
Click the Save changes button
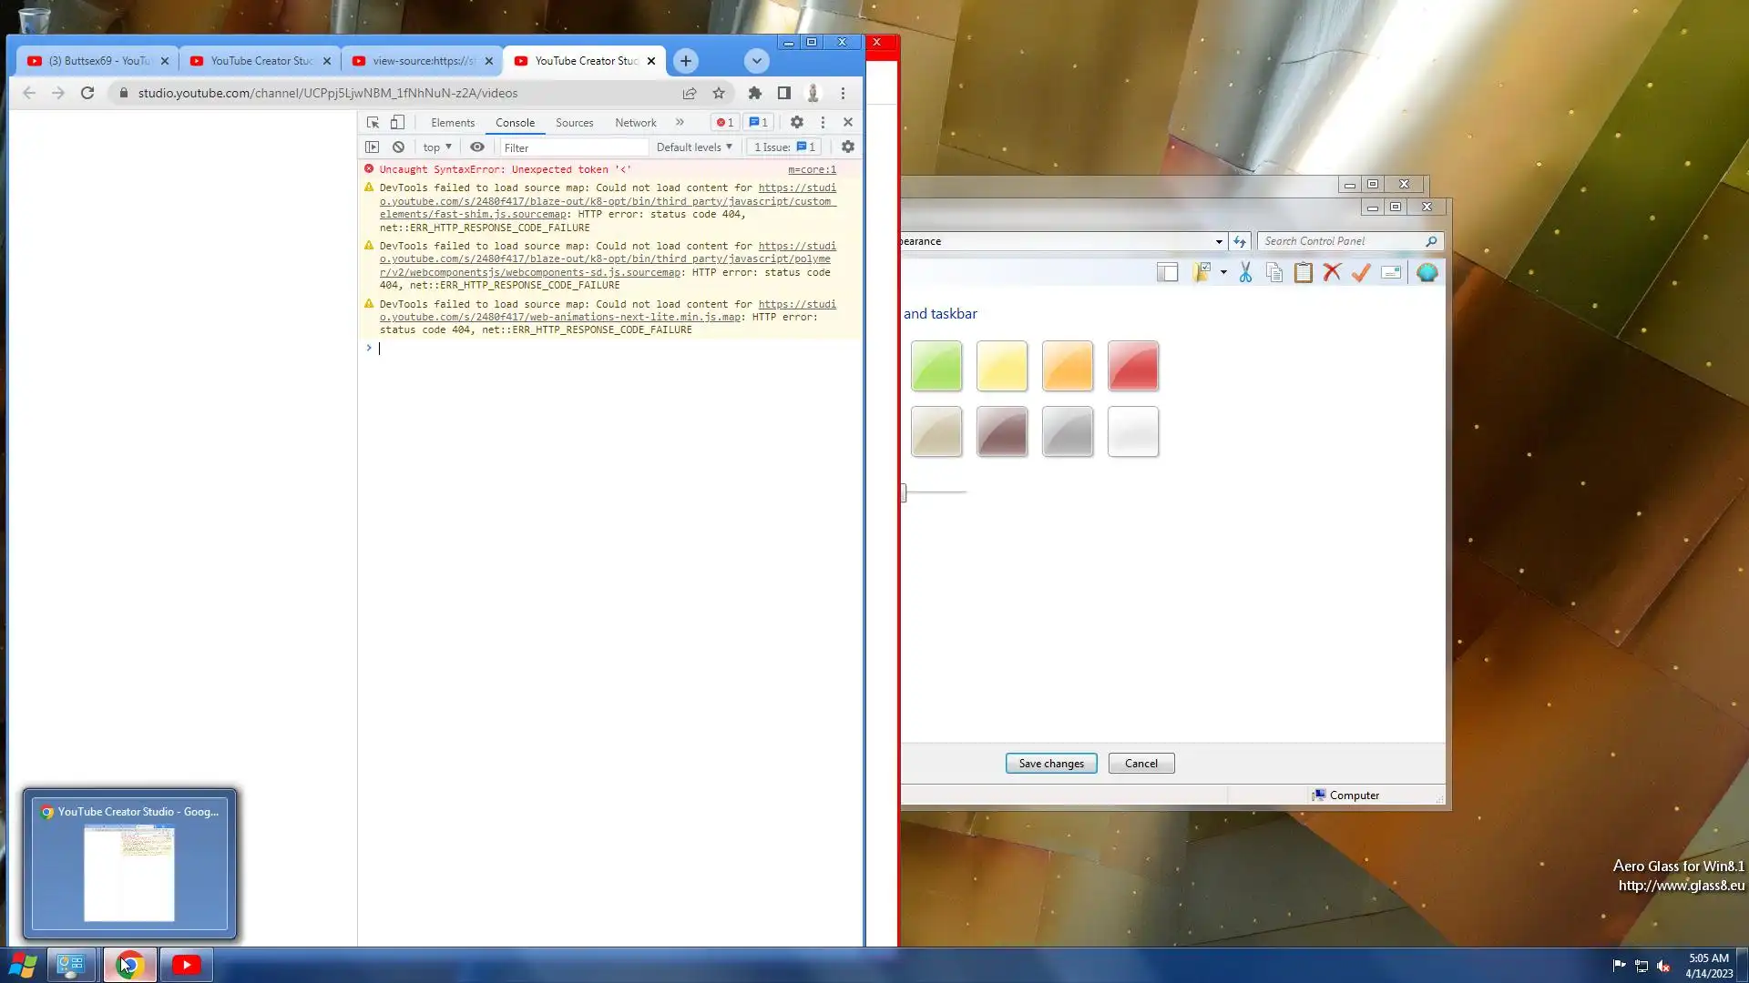pos(1051,764)
